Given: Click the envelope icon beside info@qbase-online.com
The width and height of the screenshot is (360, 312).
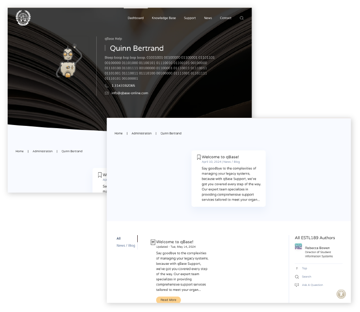Looking at the screenshot, I should click(x=107, y=93).
